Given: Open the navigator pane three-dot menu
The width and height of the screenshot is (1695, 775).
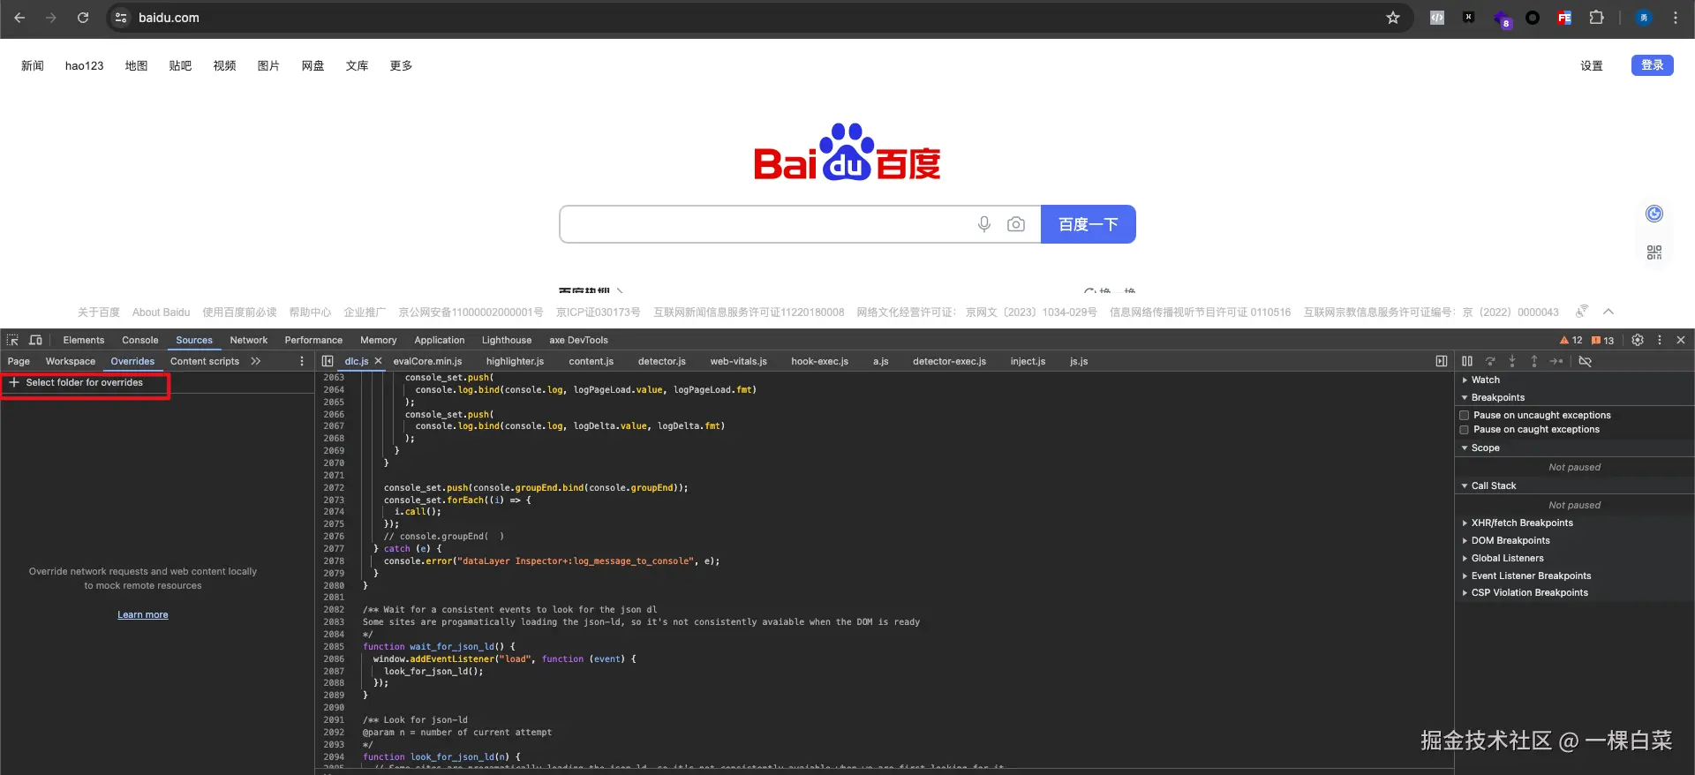Looking at the screenshot, I should [x=302, y=361].
